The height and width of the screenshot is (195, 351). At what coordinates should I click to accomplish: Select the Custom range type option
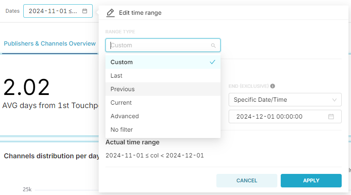[x=122, y=62]
